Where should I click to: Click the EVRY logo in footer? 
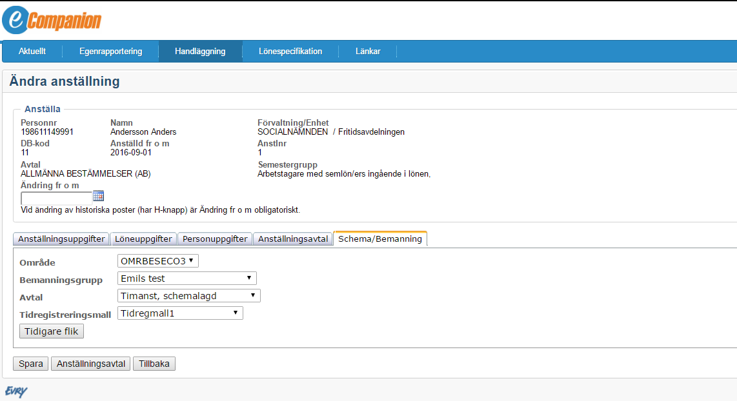(16, 391)
